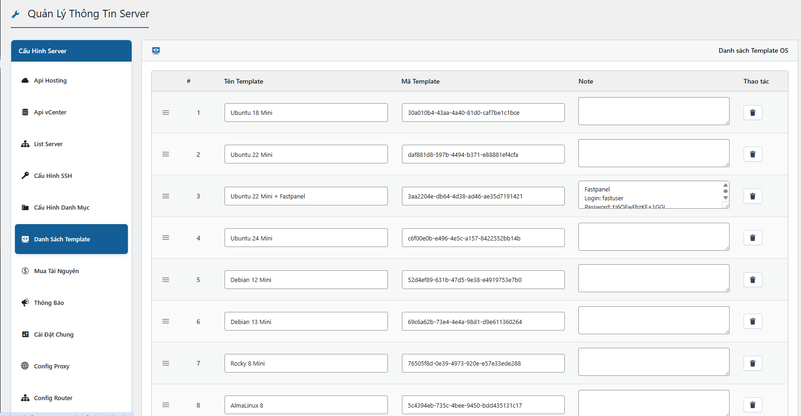This screenshot has height=416, width=801.
Task: Delete the Ubuntu 22 Mini + Fastpanel template
Action: click(x=752, y=196)
